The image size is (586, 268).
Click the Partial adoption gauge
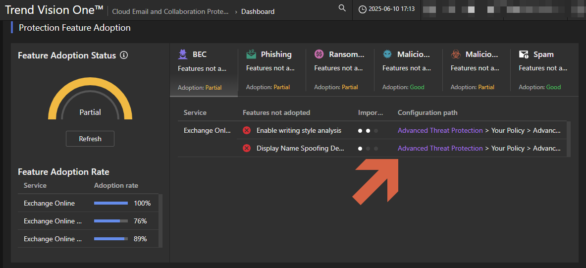(90, 102)
